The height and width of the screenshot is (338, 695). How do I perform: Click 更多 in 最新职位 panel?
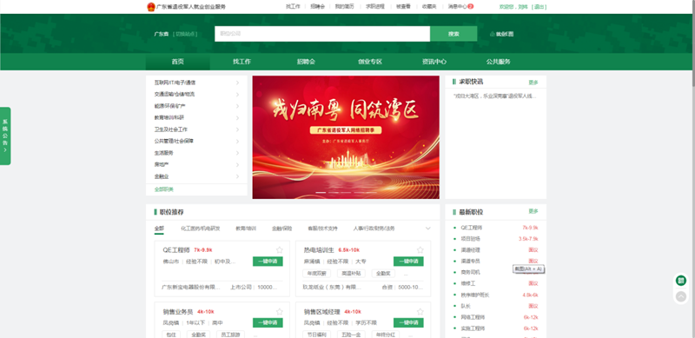[533, 211]
